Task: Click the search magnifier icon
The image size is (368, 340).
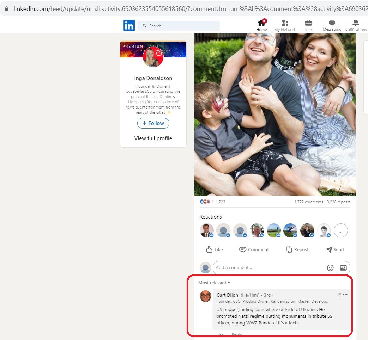Action: pyautogui.click(x=144, y=25)
